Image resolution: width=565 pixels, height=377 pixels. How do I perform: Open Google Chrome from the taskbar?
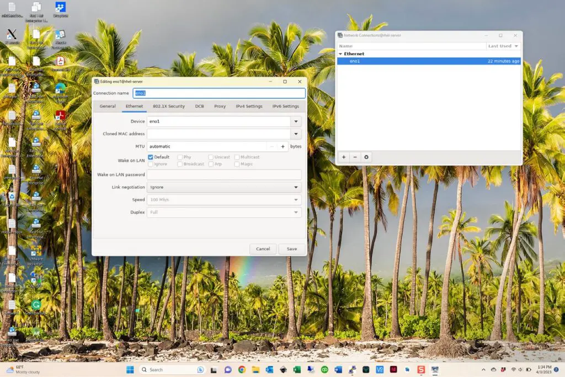point(241,369)
